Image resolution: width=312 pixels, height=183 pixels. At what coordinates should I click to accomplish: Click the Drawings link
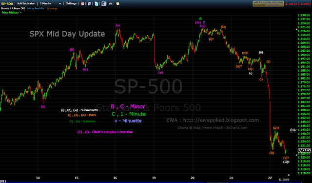[x=52, y=8]
